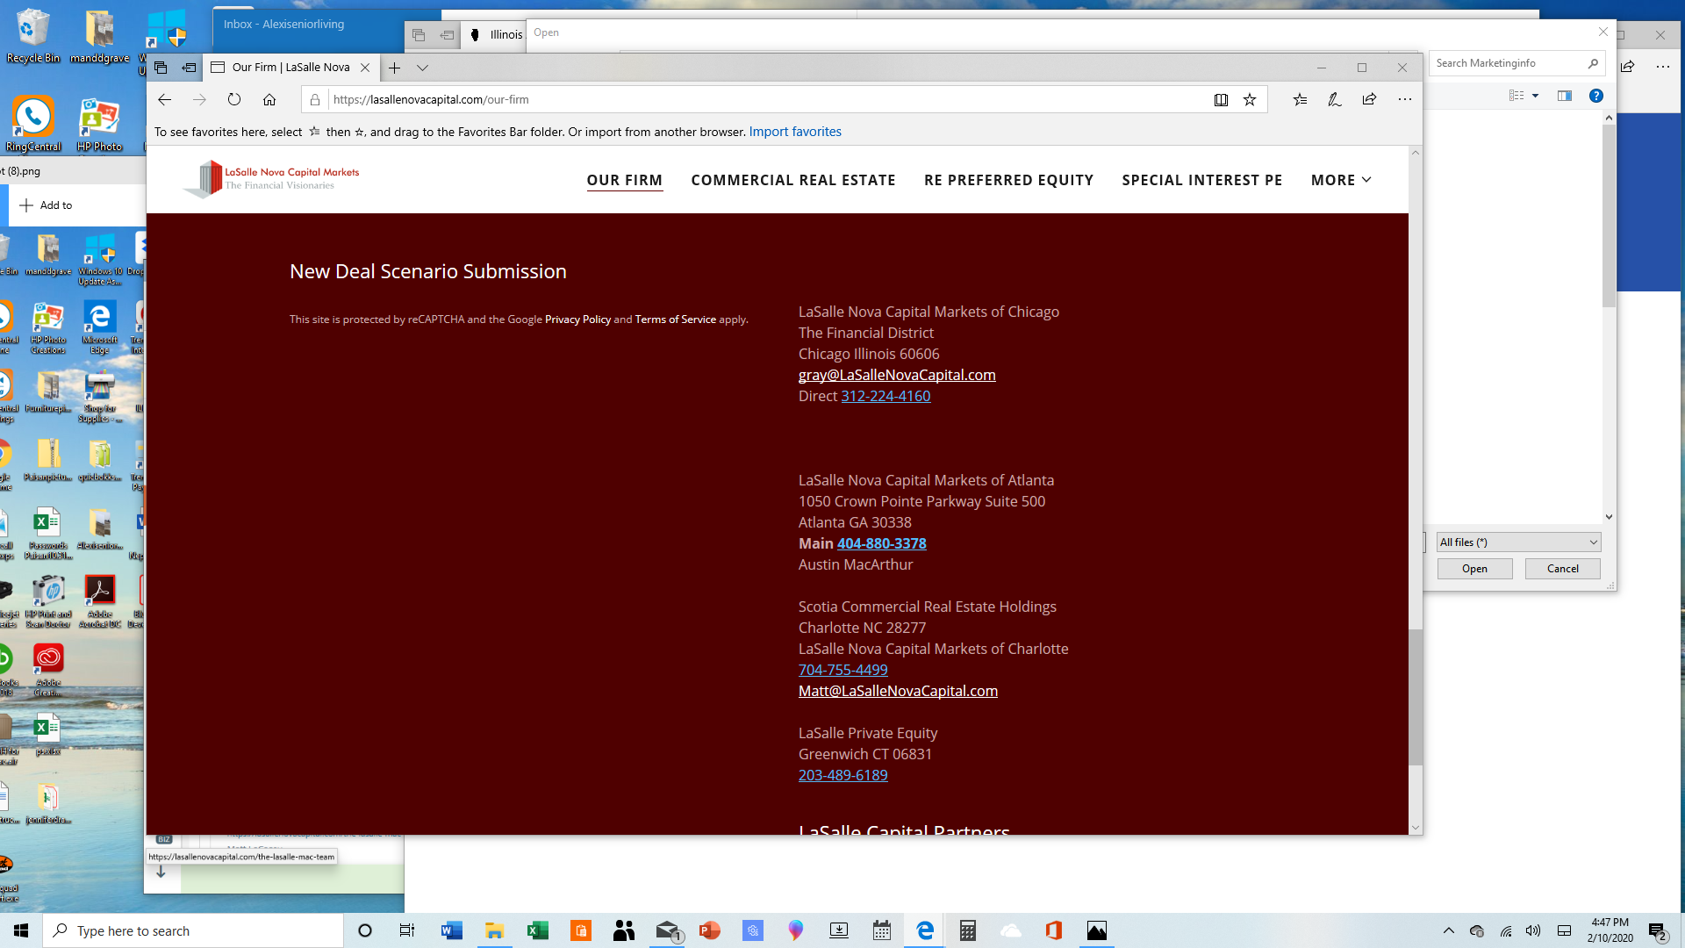Close the Our Firm tab

(x=365, y=68)
